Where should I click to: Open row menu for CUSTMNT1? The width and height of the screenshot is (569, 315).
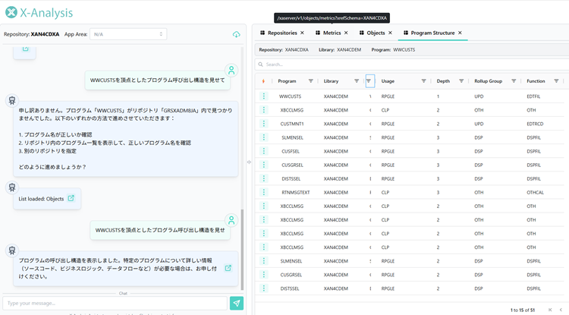click(264, 124)
